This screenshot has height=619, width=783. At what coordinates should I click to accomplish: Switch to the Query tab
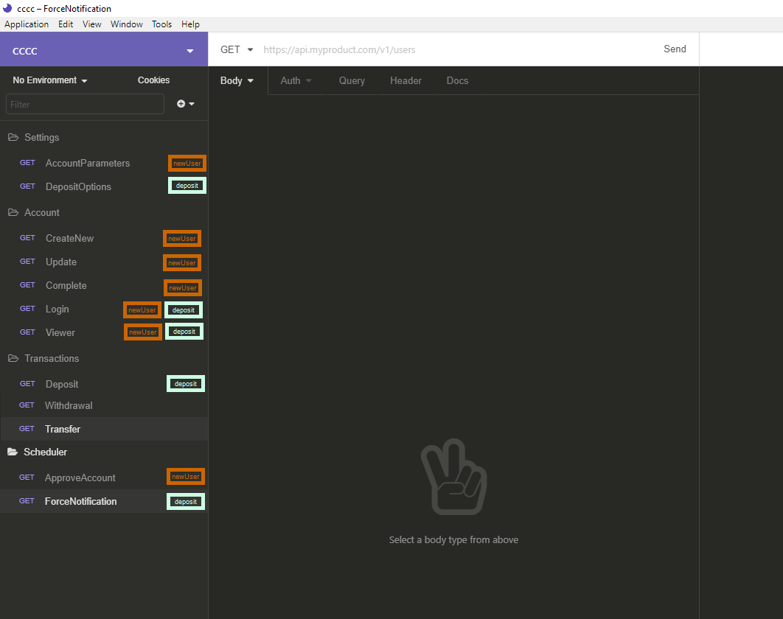coord(352,80)
